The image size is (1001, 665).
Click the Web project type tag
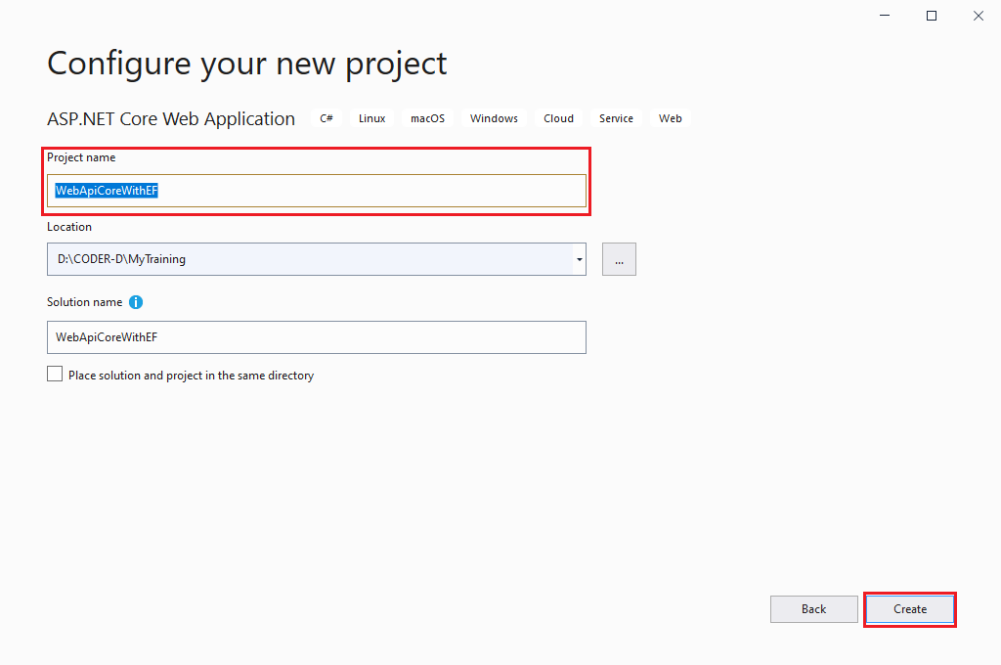point(670,118)
